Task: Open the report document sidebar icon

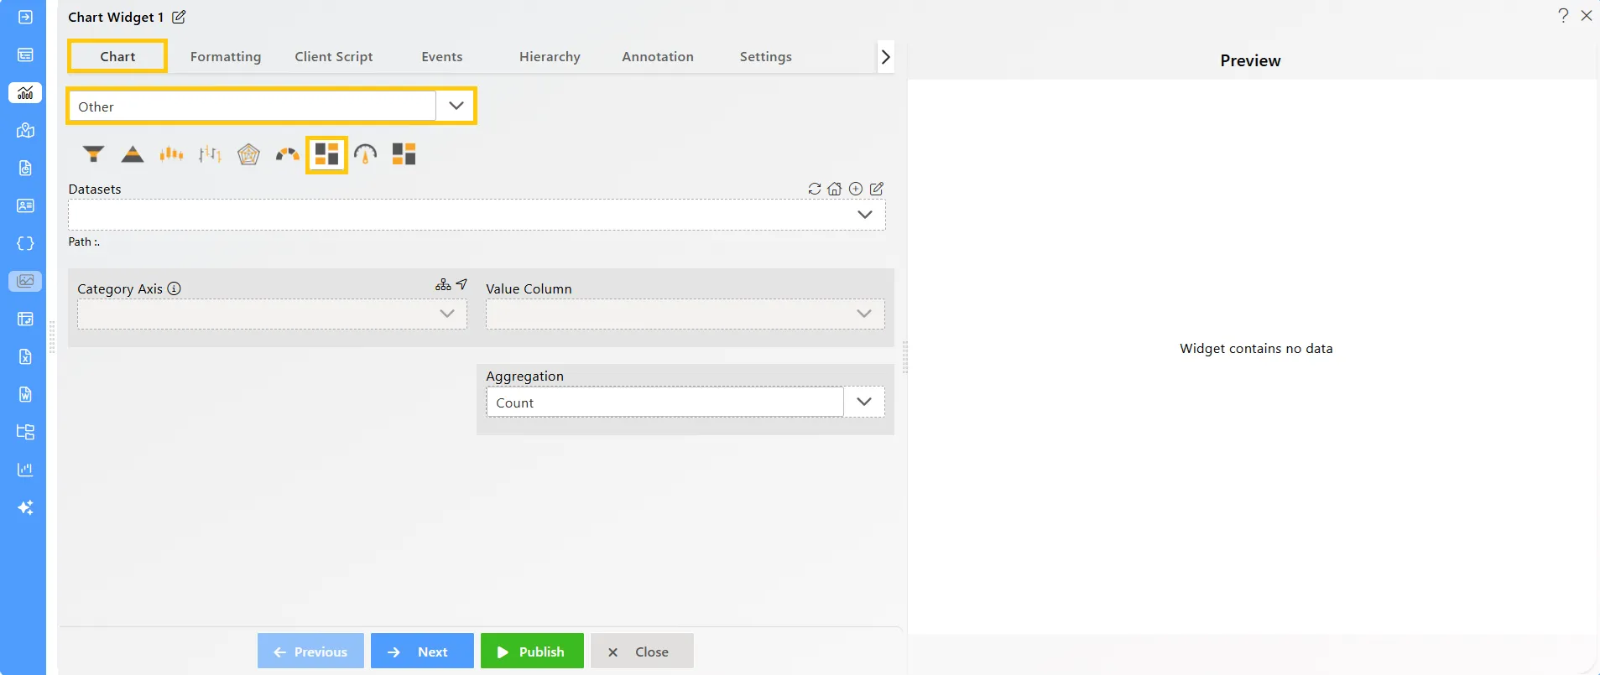Action: point(25,168)
